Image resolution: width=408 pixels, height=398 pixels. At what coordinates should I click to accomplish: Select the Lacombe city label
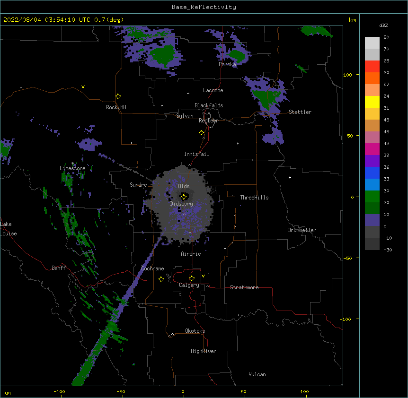(x=213, y=90)
